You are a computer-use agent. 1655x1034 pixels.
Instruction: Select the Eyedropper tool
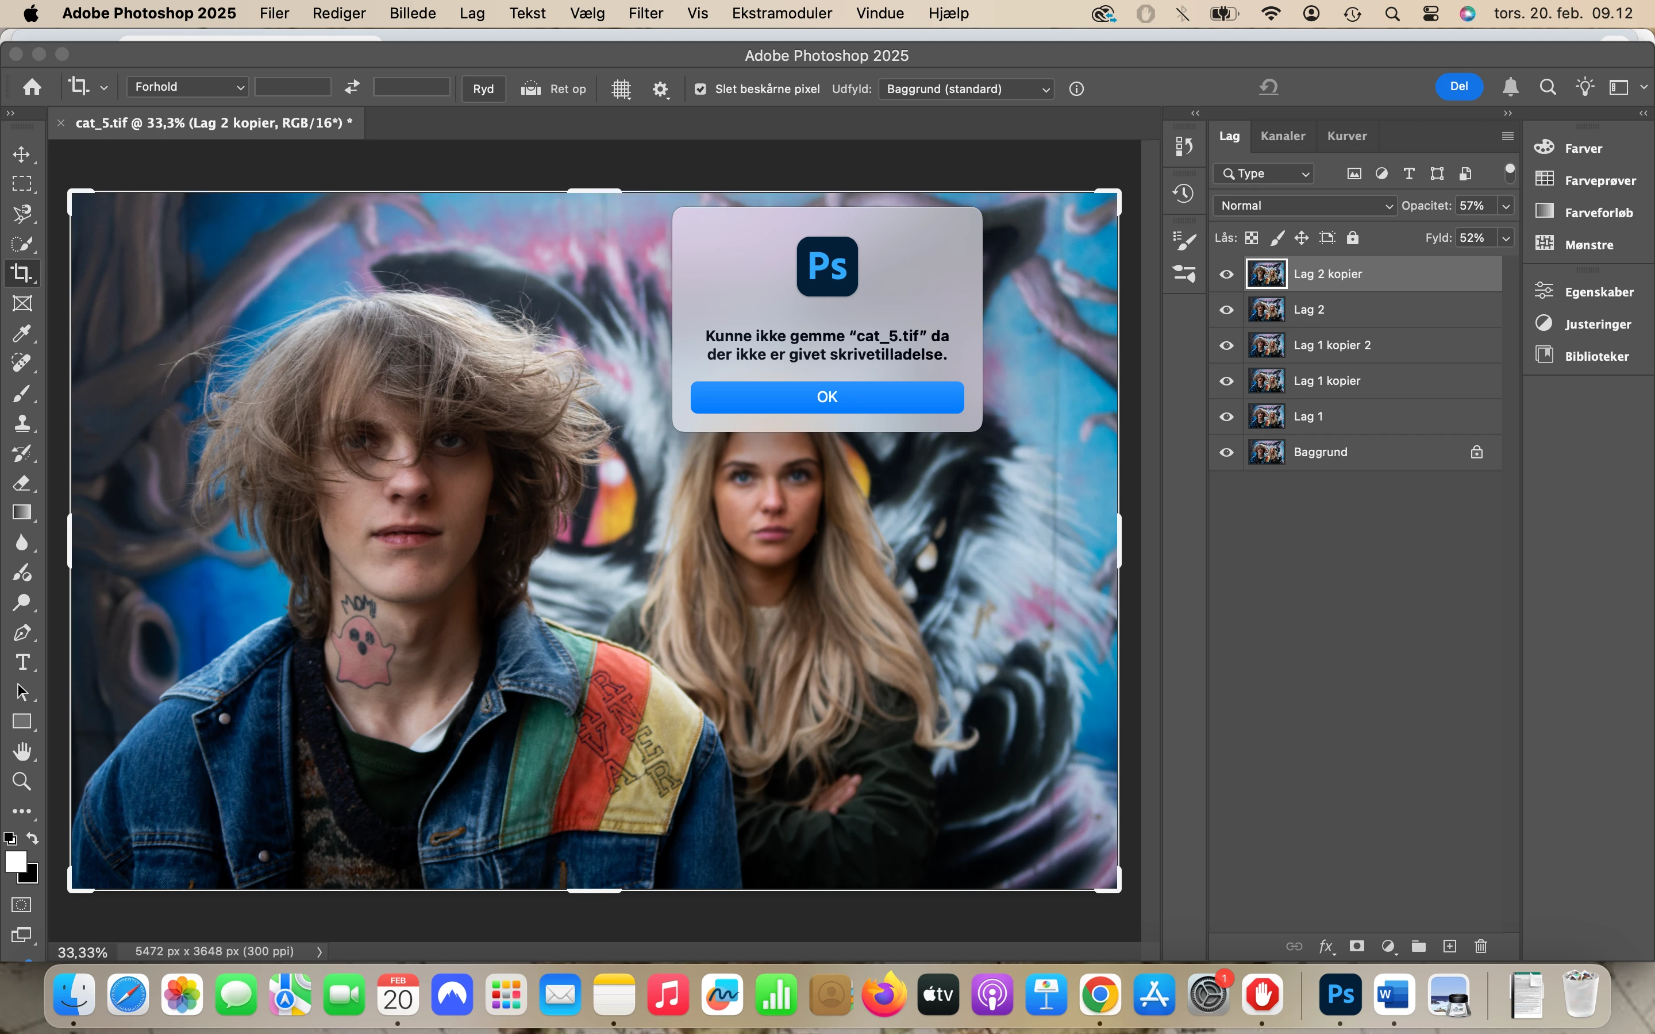point(22,334)
